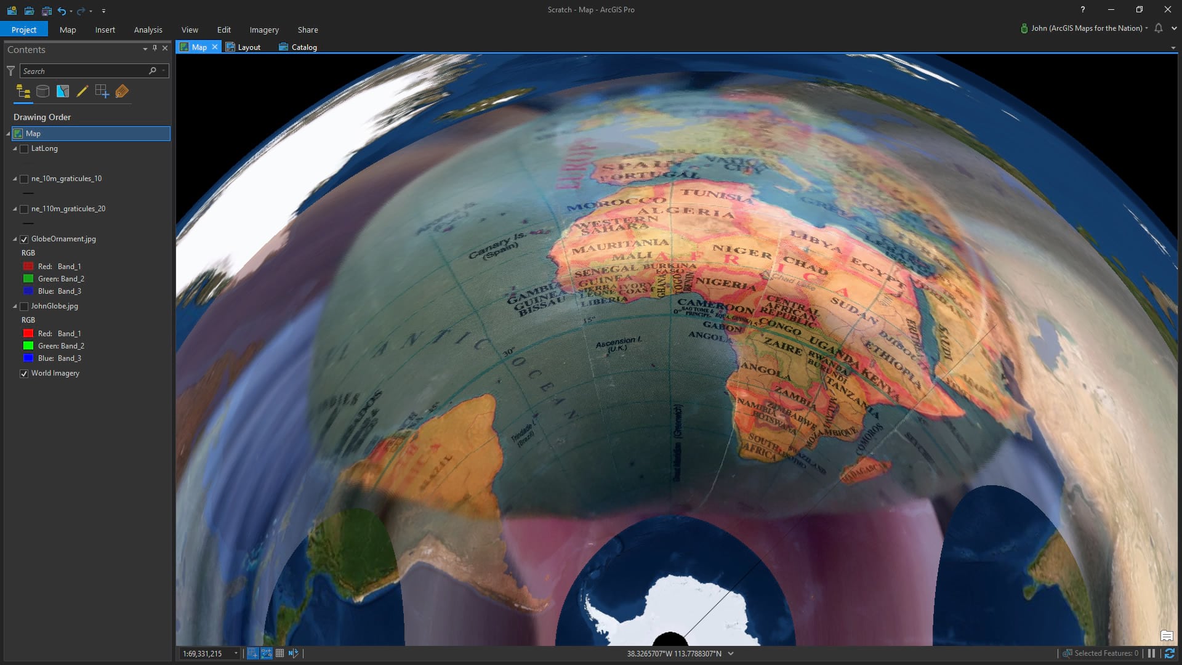Pause map drawing in status bar
Viewport: 1182px width, 665px height.
coord(1151,653)
